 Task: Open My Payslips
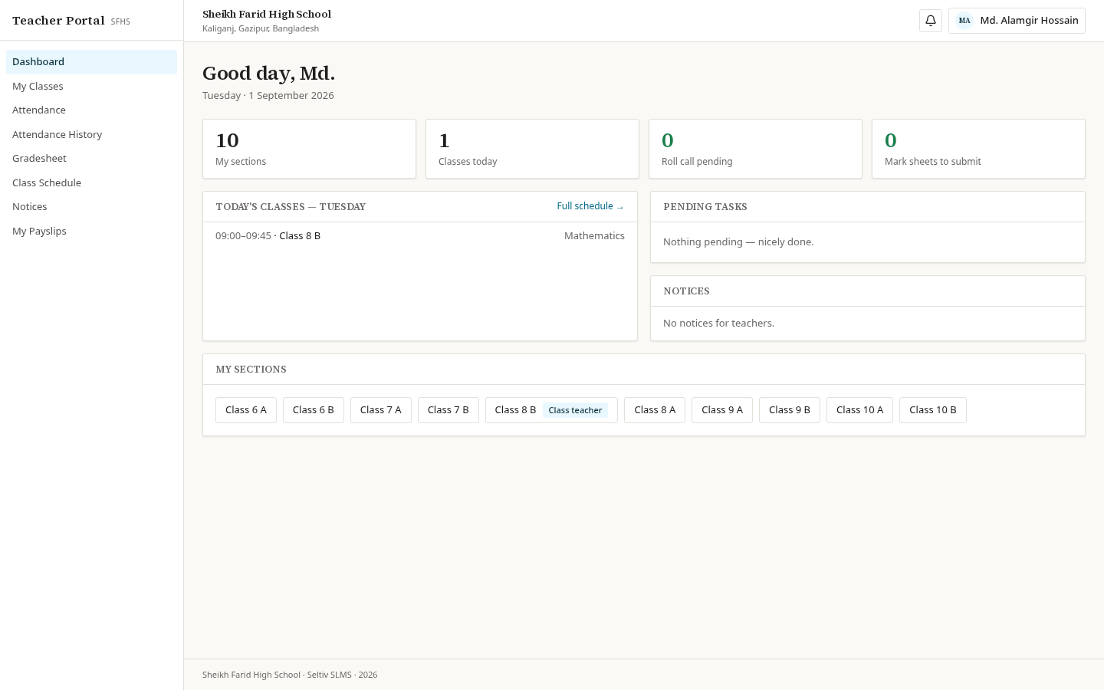point(91,231)
